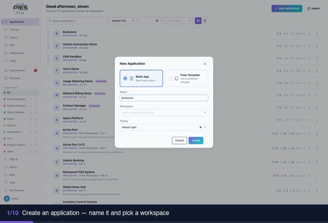Star the crm workspace
Viewport: 328px width, 223px height.
36,138
